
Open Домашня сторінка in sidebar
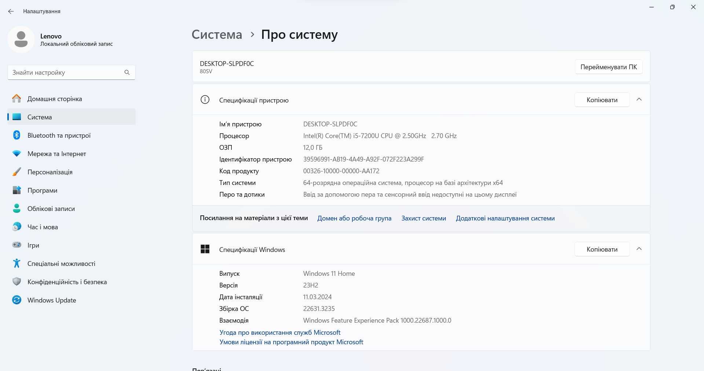coord(71,99)
